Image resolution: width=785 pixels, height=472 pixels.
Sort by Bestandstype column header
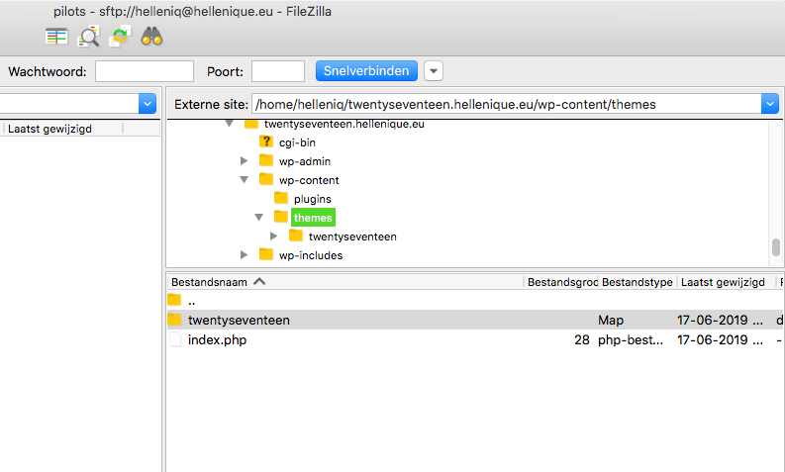pos(638,282)
